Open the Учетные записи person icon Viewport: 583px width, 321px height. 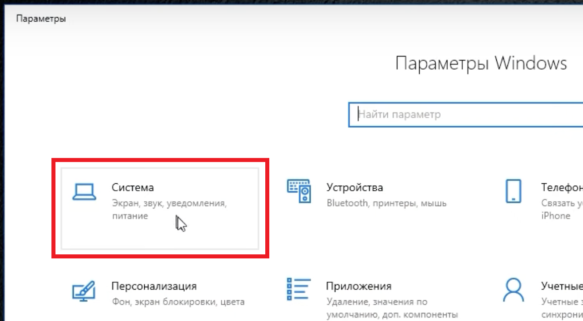[513, 290]
